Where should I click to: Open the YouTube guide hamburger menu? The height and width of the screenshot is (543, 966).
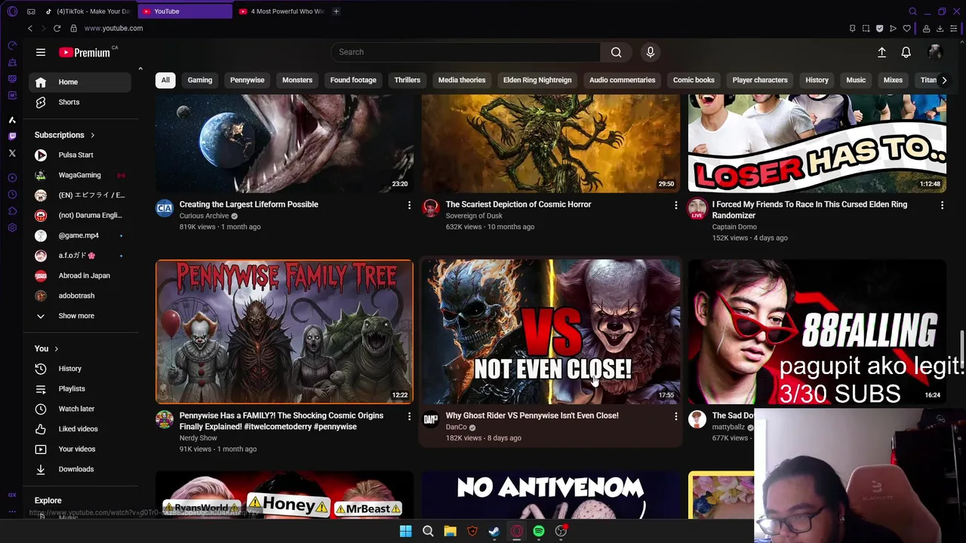click(41, 52)
